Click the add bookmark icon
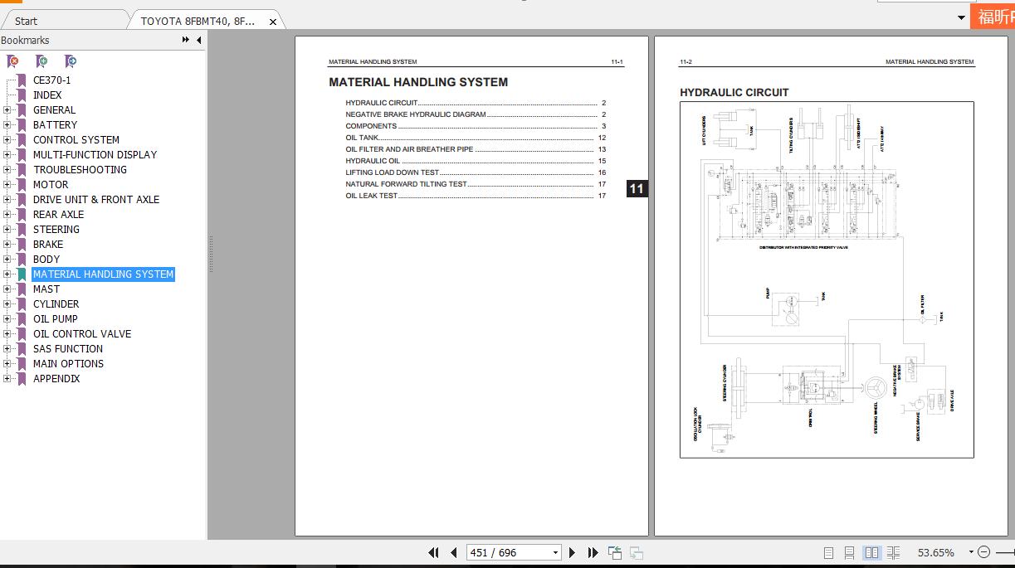Viewport: 1015px width, 568px height. point(41,61)
